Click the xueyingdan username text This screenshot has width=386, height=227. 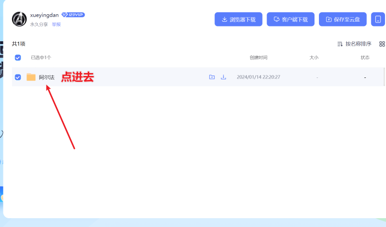[x=44, y=15]
